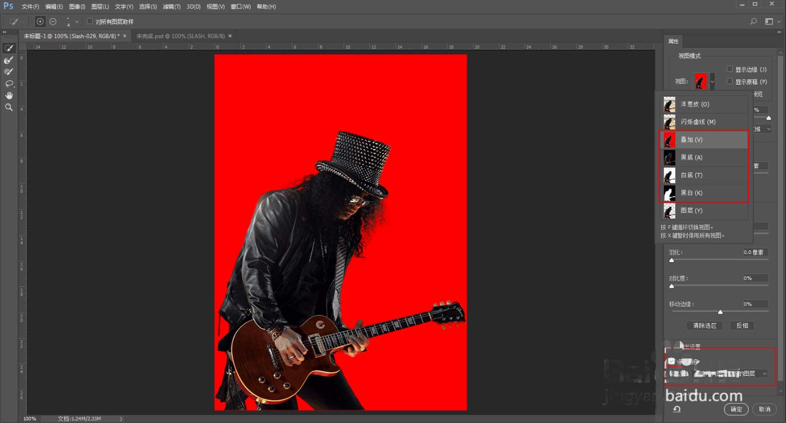The image size is (786, 423).
Task: Choose 洋葱皮 (O) view mode
Action: (x=705, y=104)
